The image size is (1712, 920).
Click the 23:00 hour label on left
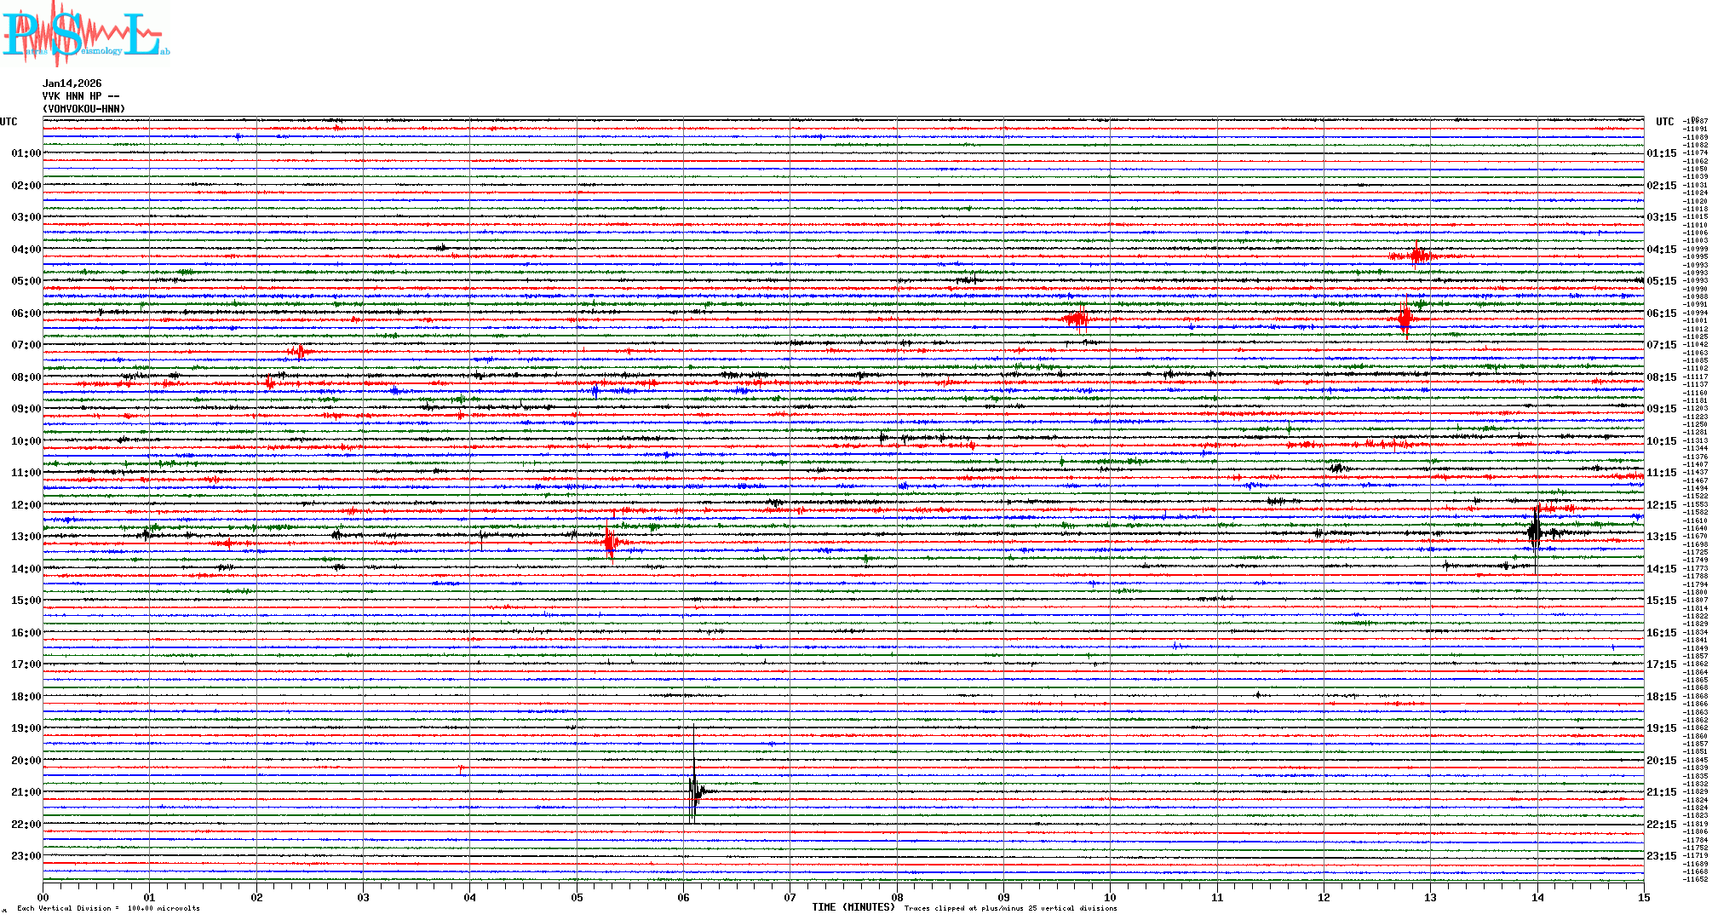26,856
